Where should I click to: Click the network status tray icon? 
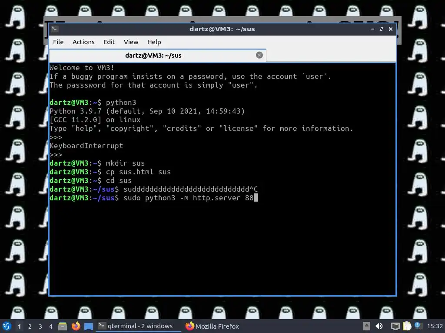tap(395, 326)
